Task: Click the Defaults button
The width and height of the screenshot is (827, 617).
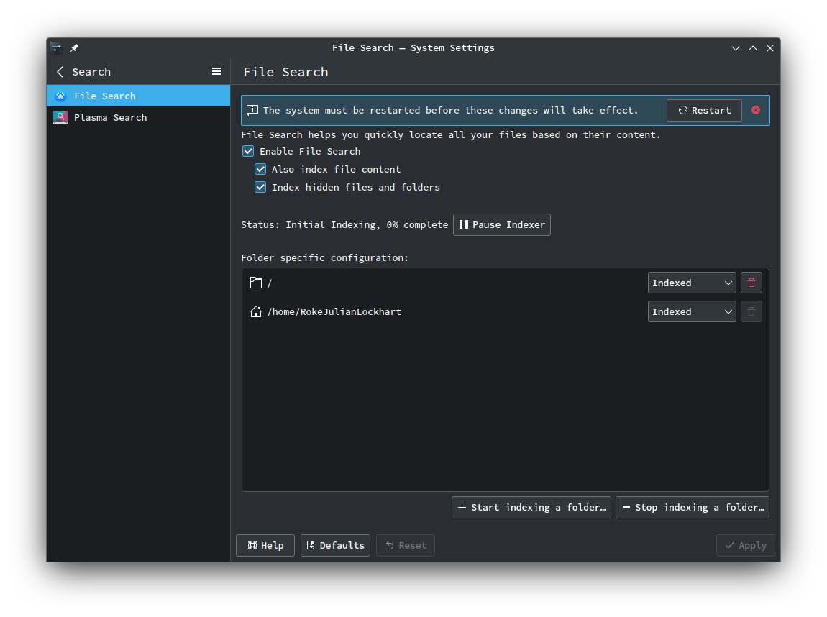Action: [335, 545]
